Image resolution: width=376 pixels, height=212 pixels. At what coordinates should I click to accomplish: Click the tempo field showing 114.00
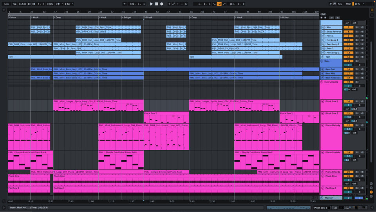pos(23,4)
